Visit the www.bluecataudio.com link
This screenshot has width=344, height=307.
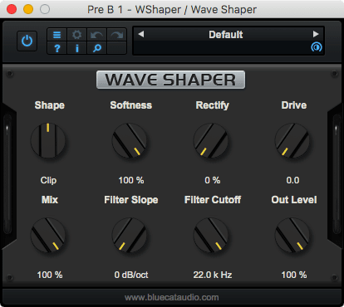pos(172,297)
